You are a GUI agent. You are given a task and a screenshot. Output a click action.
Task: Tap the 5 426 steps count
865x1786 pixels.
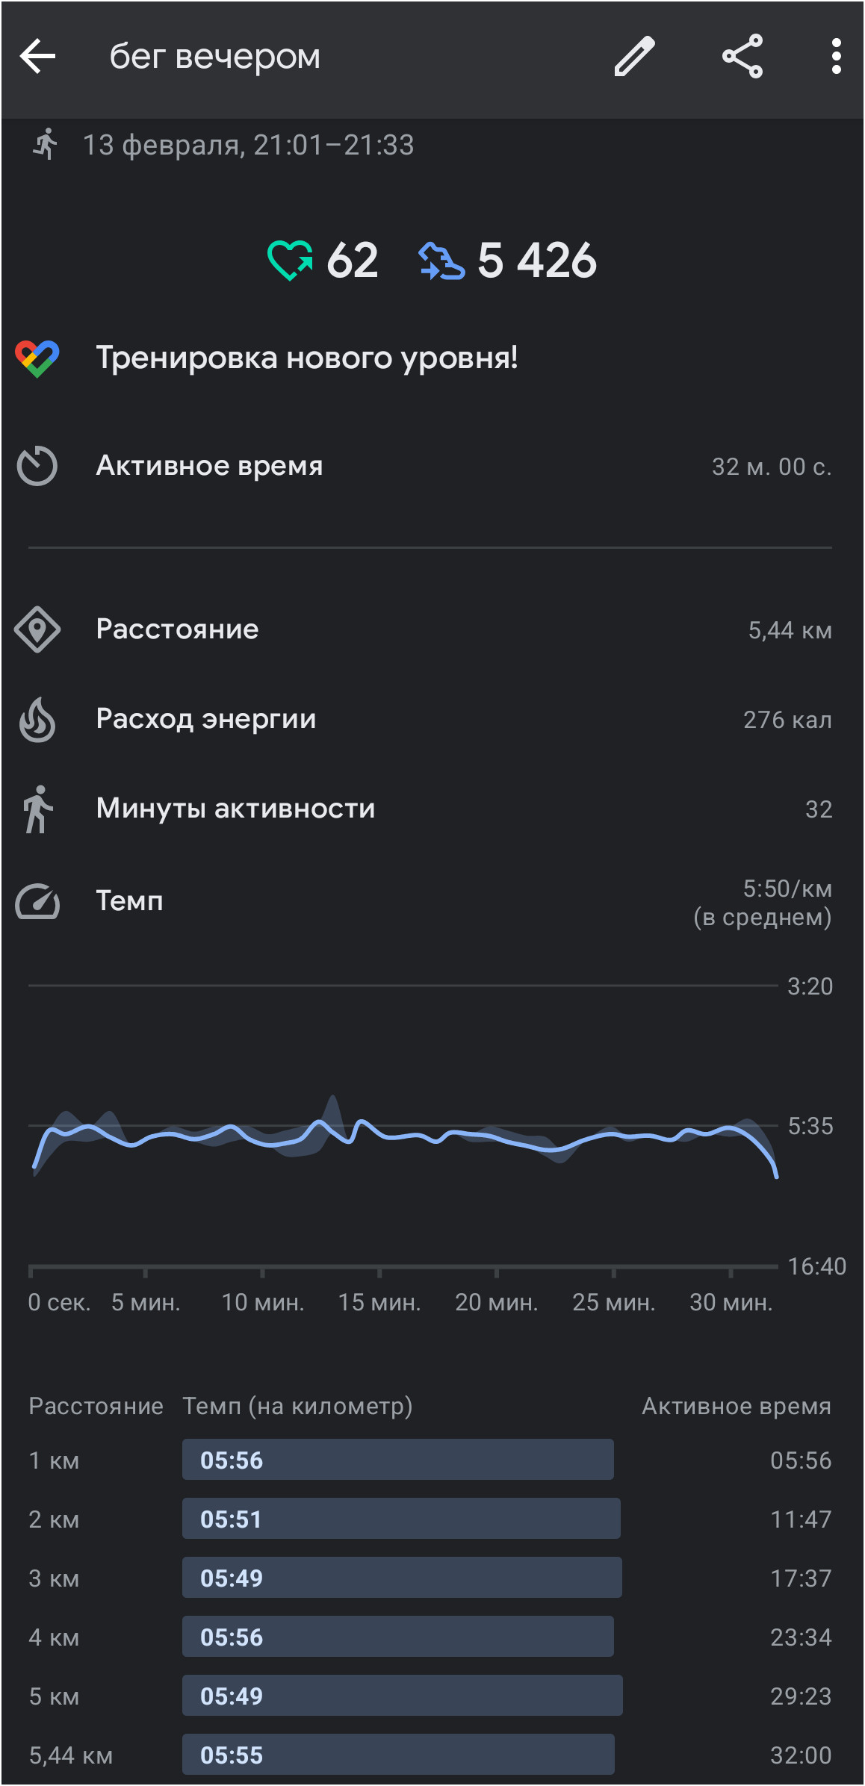pyautogui.click(x=537, y=261)
